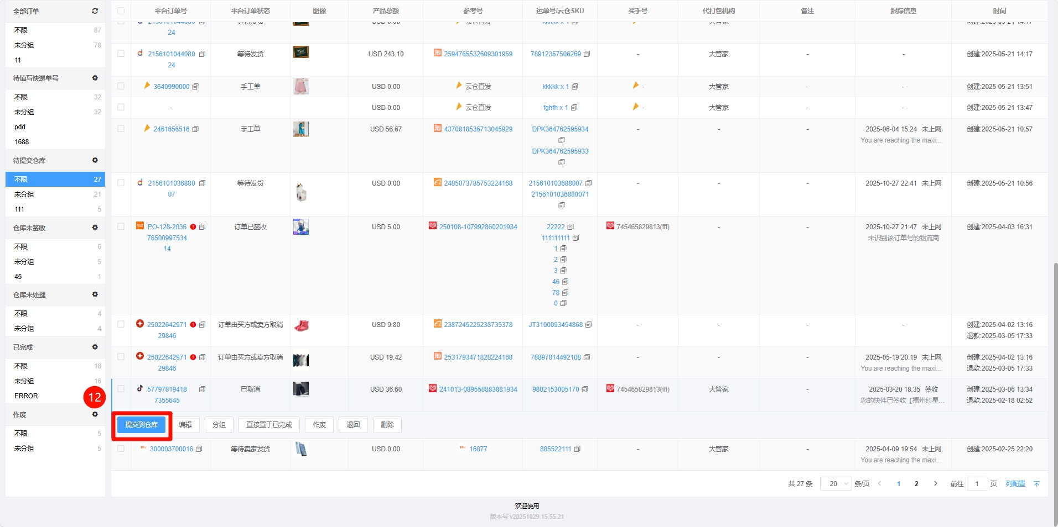Image resolution: width=1058 pixels, height=527 pixels.
Task: Copy tracking number JT3100093454868 with copy icon
Action: pyautogui.click(x=589, y=325)
